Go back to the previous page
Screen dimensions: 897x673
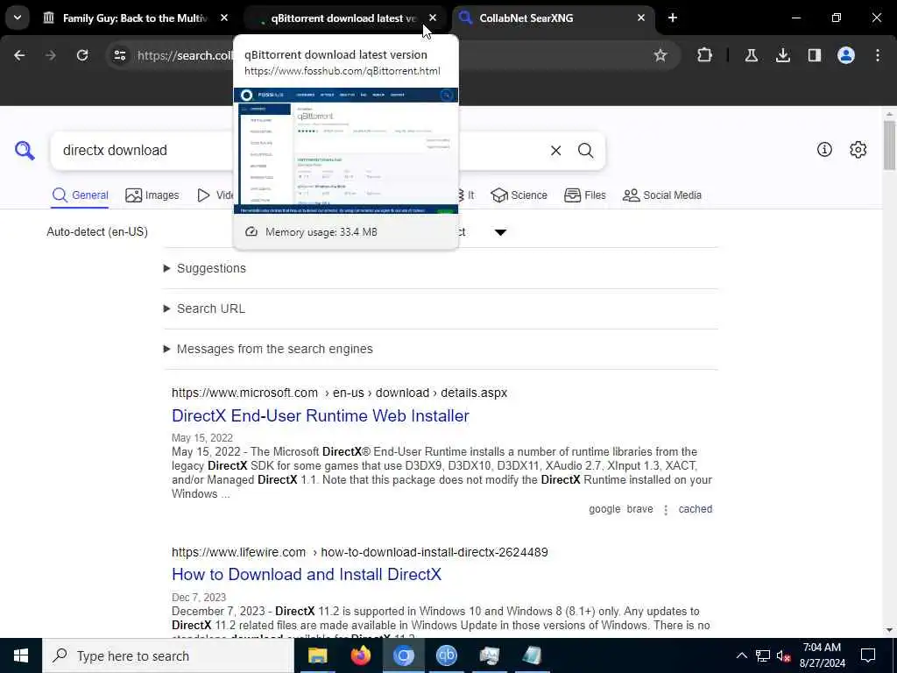pos(19,55)
